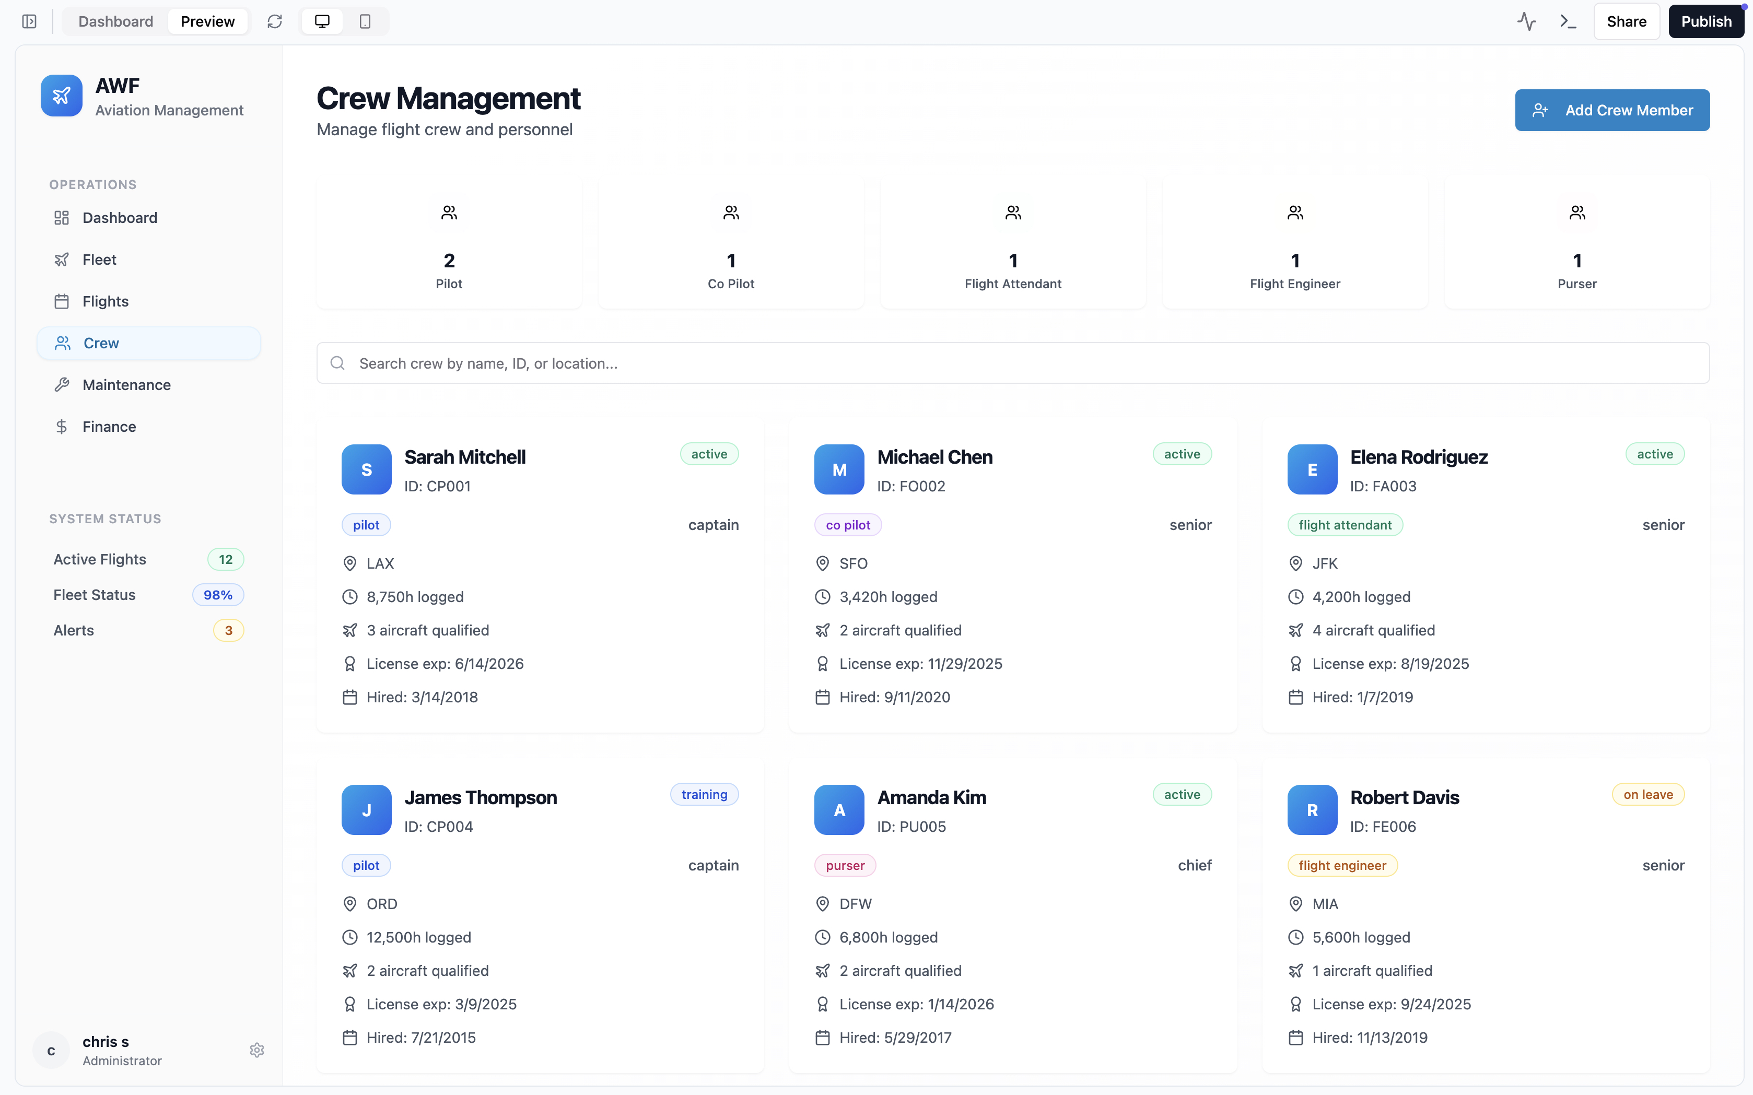
Task: Switch to desktop view mode
Action: click(322, 22)
